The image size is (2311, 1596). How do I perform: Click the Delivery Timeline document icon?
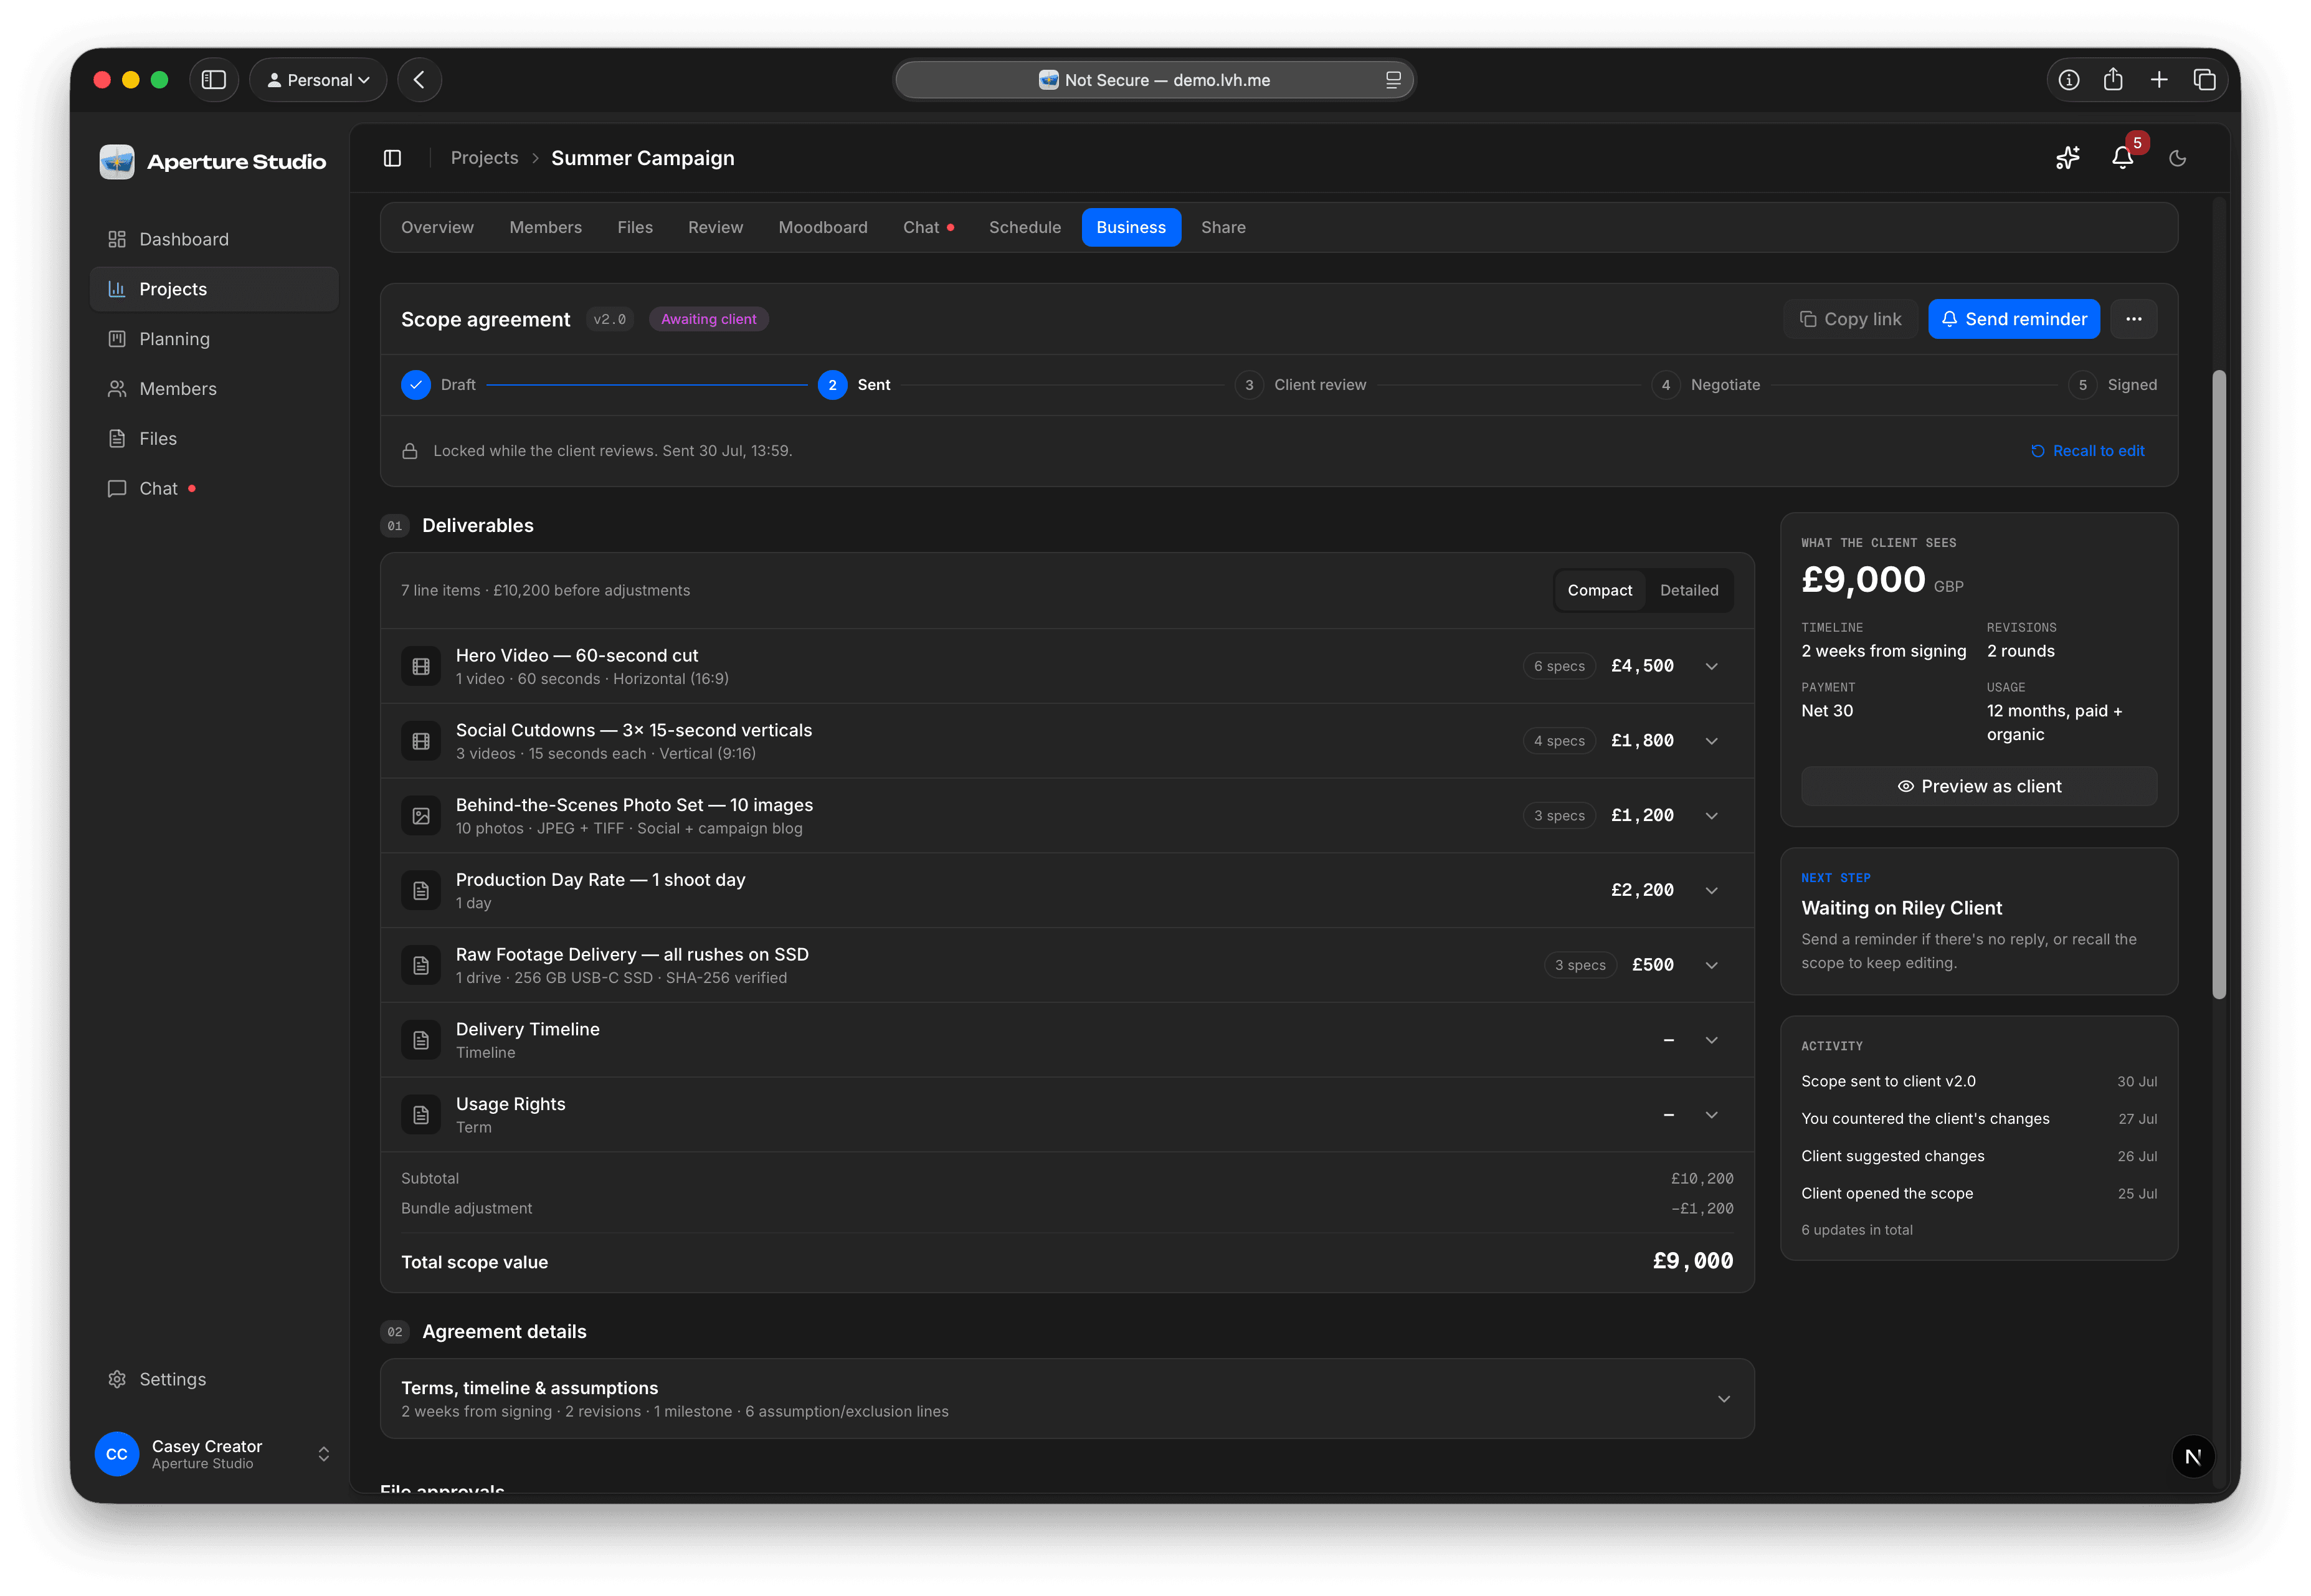click(421, 1040)
